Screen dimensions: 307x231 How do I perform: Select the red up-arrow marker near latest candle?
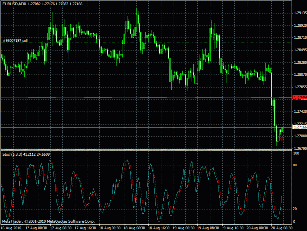click(x=282, y=139)
